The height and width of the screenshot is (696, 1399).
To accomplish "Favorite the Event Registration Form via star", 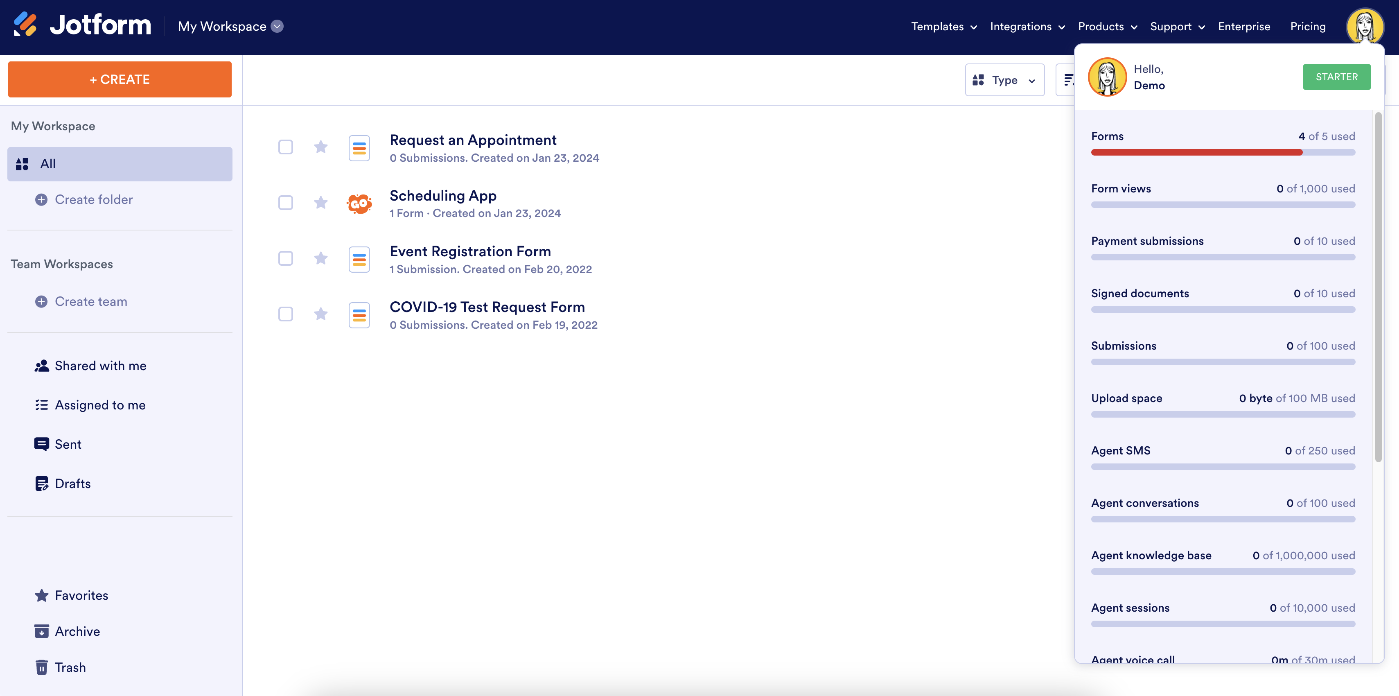I will click(321, 258).
